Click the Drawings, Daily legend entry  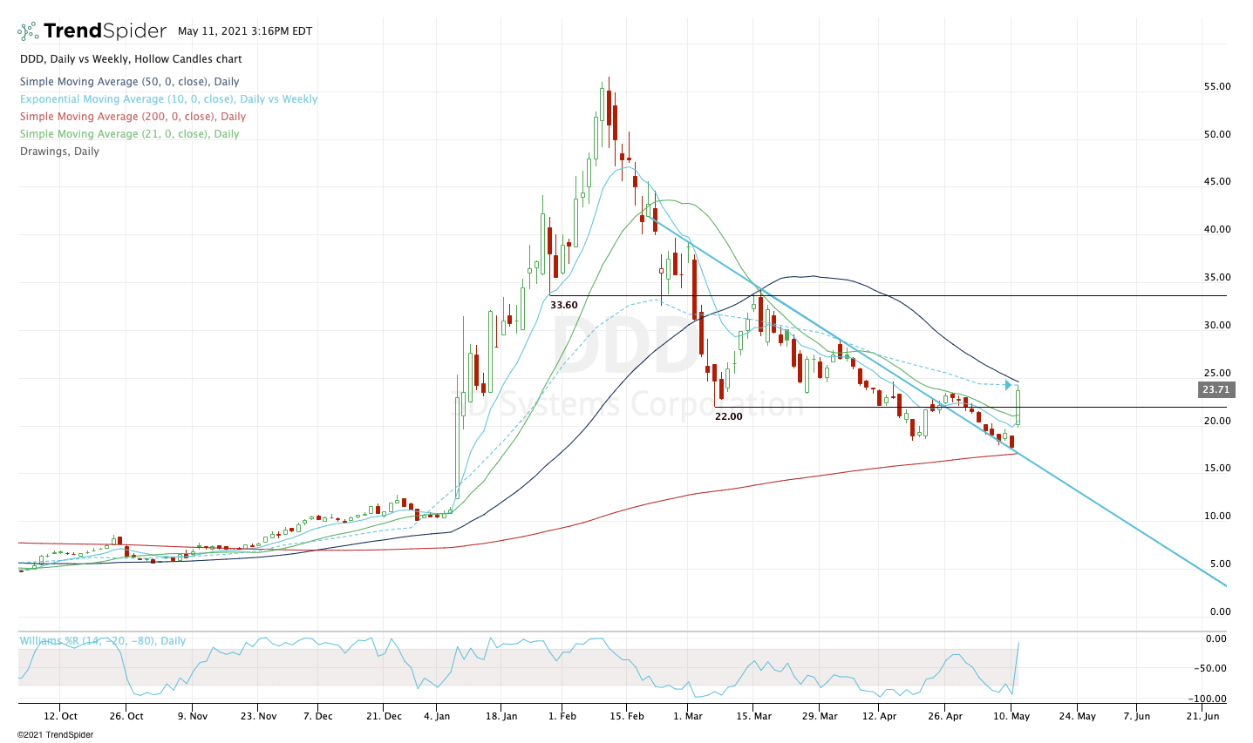click(59, 152)
